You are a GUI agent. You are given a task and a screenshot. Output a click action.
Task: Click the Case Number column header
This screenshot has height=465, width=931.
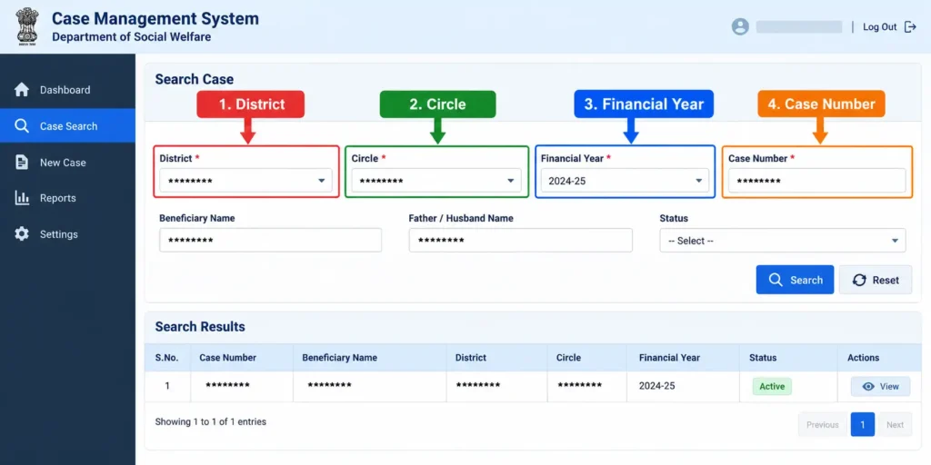point(228,358)
